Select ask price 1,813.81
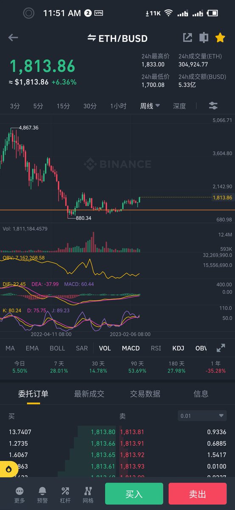This screenshot has height=510, width=235. pos(132,432)
